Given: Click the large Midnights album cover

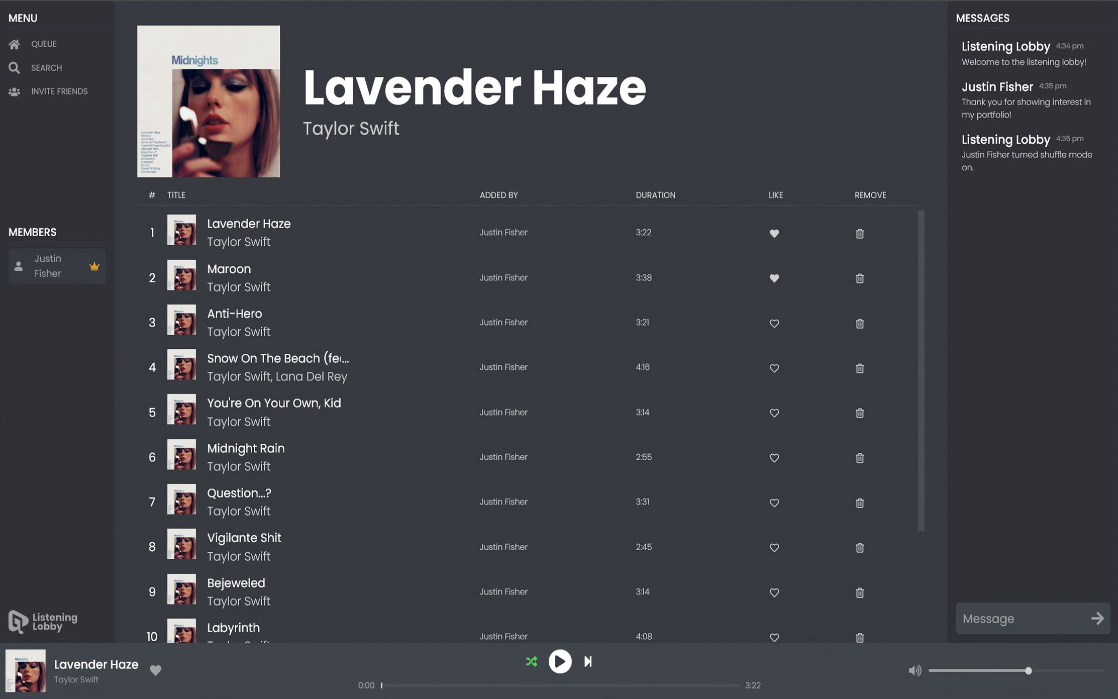Looking at the screenshot, I should [x=209, y=101].
